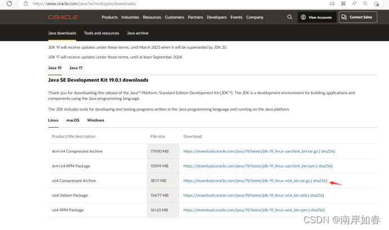Select the Linux platform tab
This screenshot has width=389, height=230.
[x=53, y=120]
